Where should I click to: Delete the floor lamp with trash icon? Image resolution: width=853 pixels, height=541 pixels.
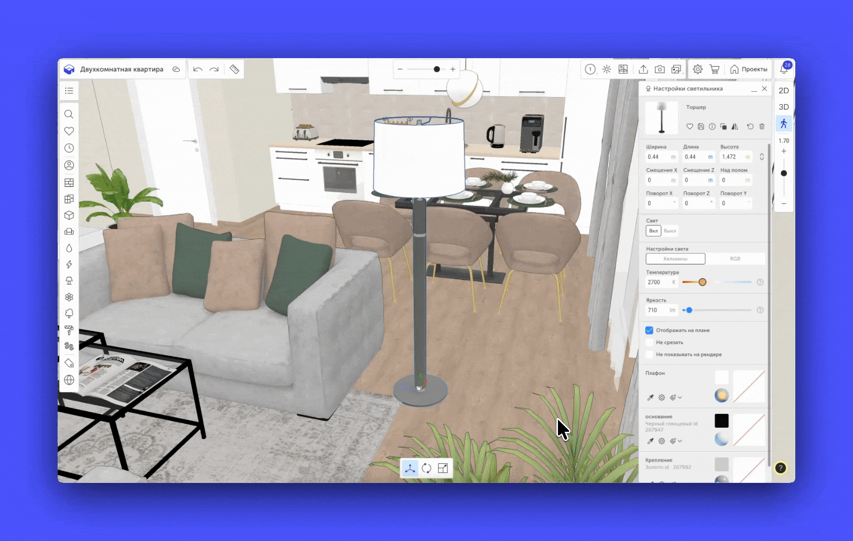pyautogui.click(x=762, y=127)
